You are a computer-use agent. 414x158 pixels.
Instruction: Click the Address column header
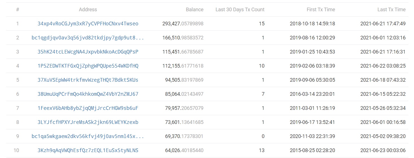click(88, 10)
